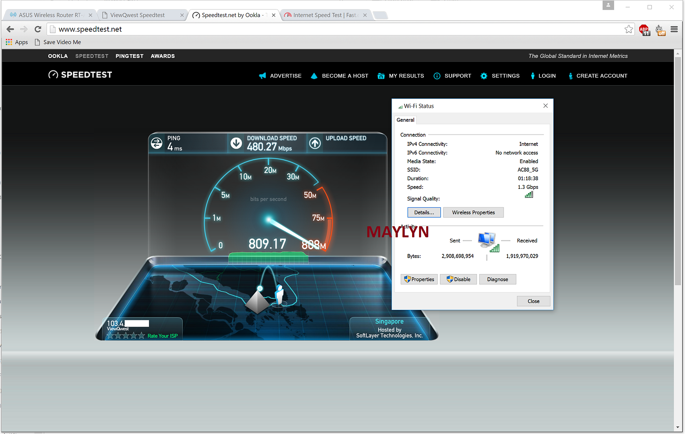Screen dimensions: 685x434
Task: Click the browser reload icon
Action: (38, 29)
